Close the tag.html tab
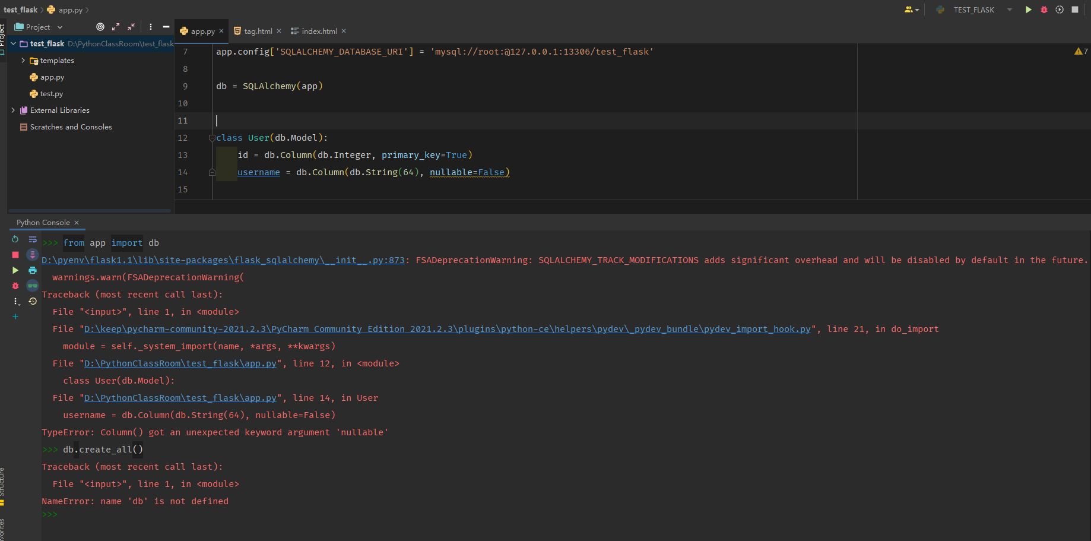1091x541 pixels. pos(279,31)
